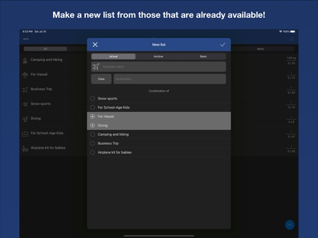Tap the airplane icon beside Suitcase name

pos(96,67)
